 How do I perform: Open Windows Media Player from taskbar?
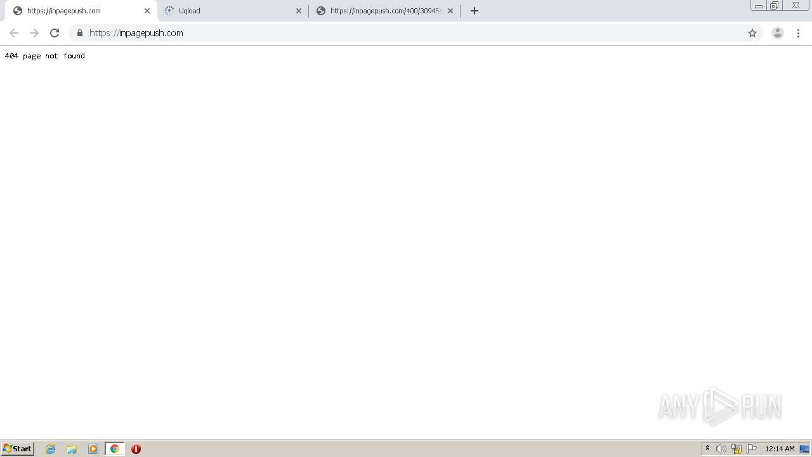93,449
